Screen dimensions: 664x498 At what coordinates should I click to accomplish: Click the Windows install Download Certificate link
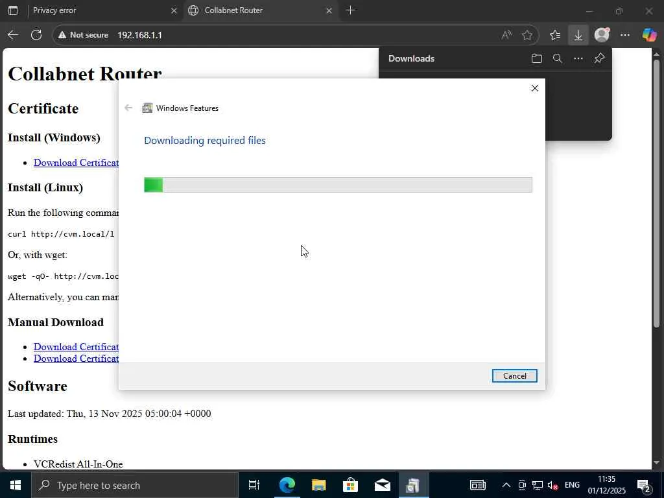point(77,163)
